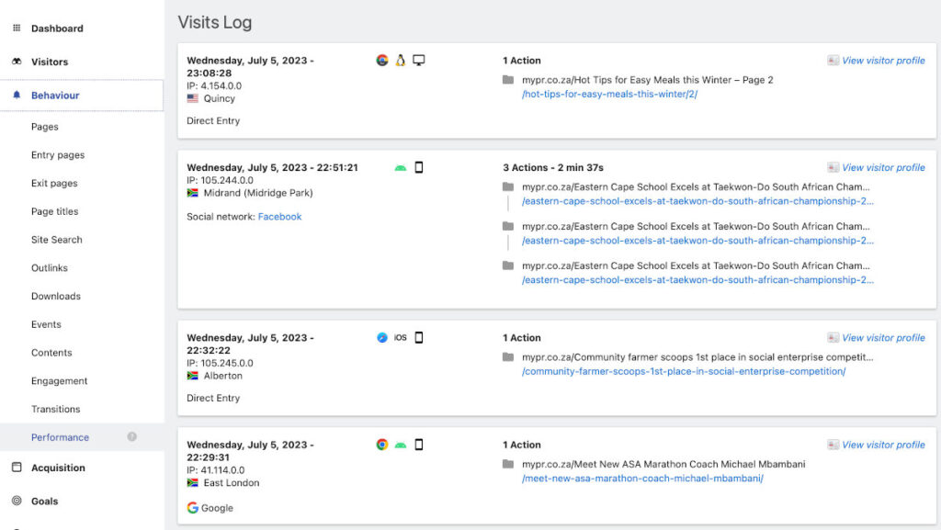Click profile icon in Quincy visit card
The height and width of the screenshot is (530, 941).
tap(833, 60)
